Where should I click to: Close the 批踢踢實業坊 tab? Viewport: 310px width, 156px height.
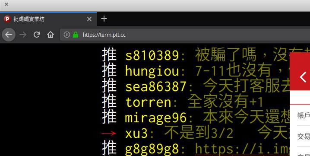(x=89, y=19)
